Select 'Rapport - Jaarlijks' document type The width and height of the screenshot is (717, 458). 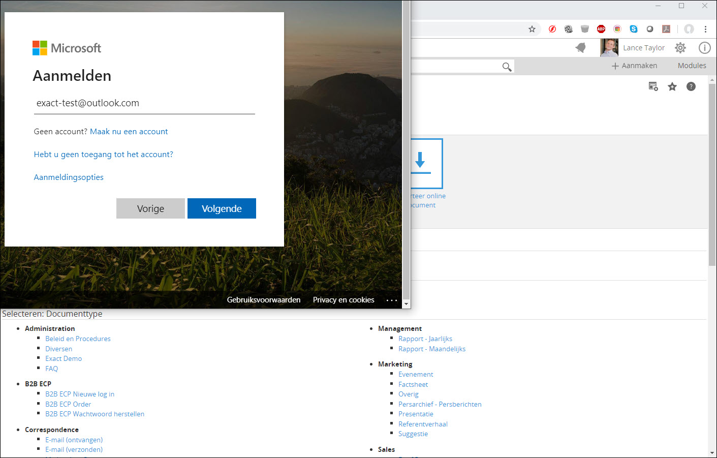point(425,339)
